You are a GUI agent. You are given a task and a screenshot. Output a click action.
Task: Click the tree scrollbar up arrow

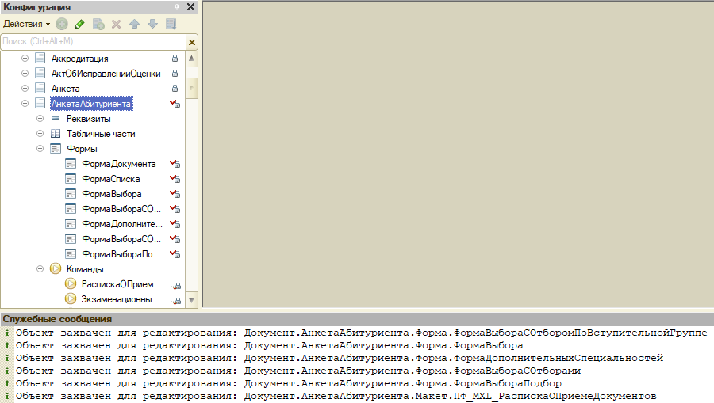tap(192, 58)
